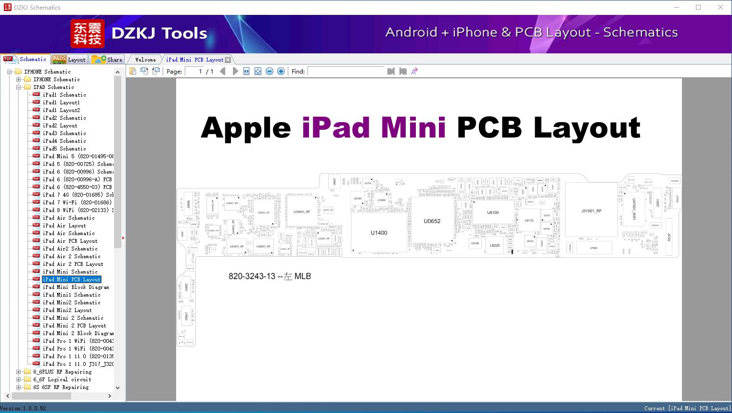732x413 pixels.
Task: Expand the 6_6PLUS RF Repairing folder
Action: (x=18, y=372)
